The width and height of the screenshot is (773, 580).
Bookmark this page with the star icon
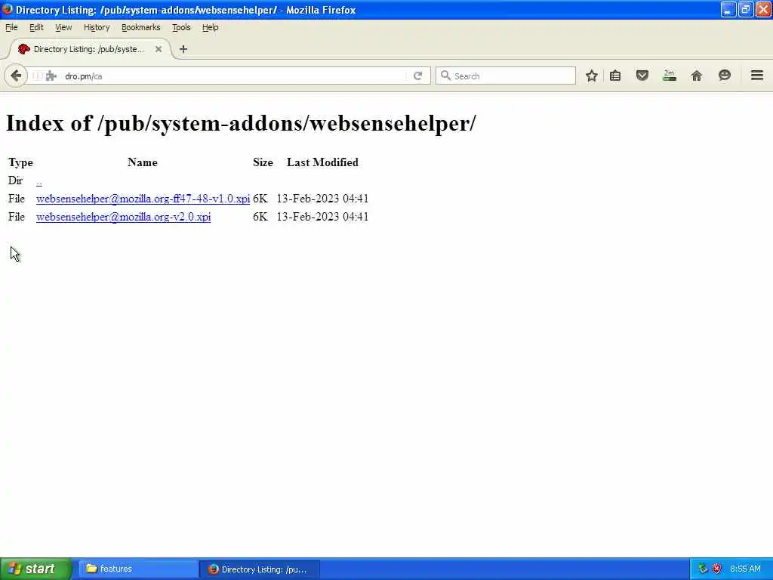coord(592,76)
